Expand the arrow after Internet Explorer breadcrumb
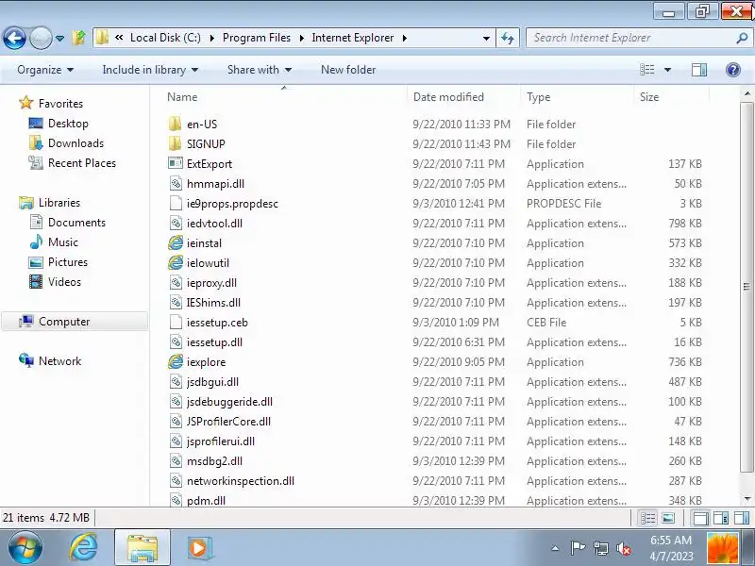755x566 pixels. [x=405, y=38]
